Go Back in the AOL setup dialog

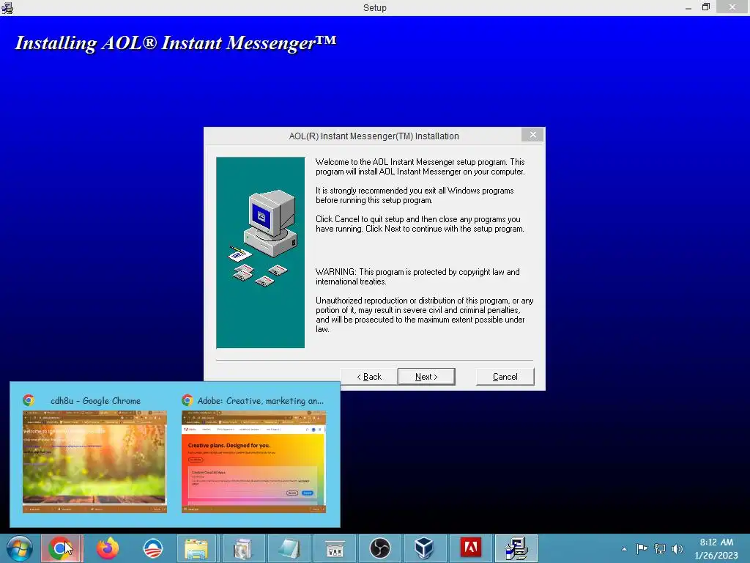369,377
